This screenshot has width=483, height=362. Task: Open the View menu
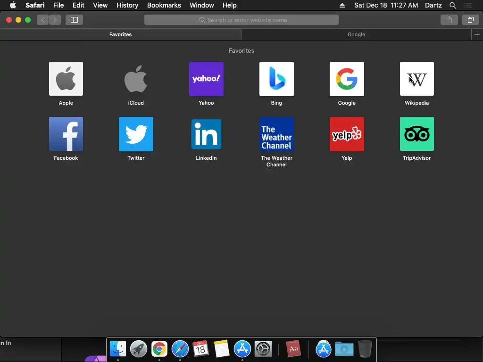[x=100, y=5]
